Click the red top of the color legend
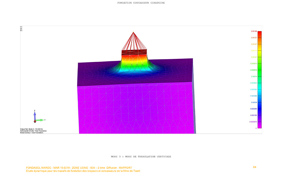This screenshot has width=282, height=173. 259,33
